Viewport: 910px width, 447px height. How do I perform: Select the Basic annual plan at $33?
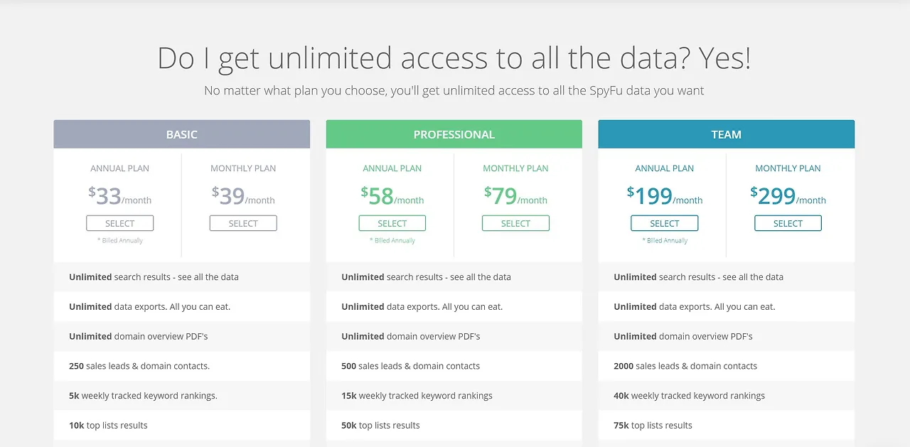119,223
